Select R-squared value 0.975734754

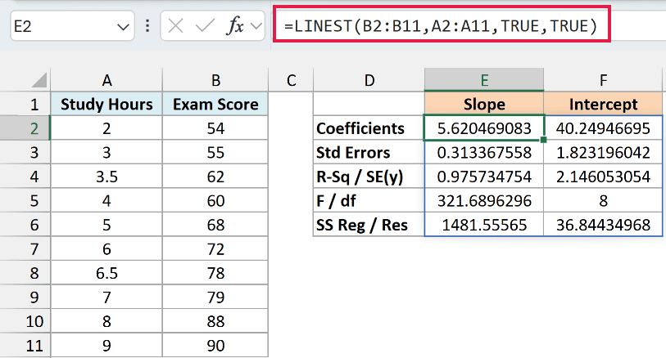coord(484,177)
